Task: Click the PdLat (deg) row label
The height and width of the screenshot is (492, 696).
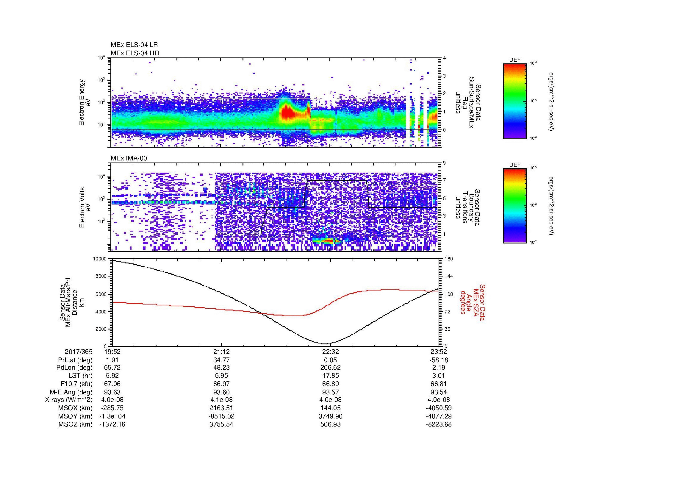Action: (x=76, y=360)
